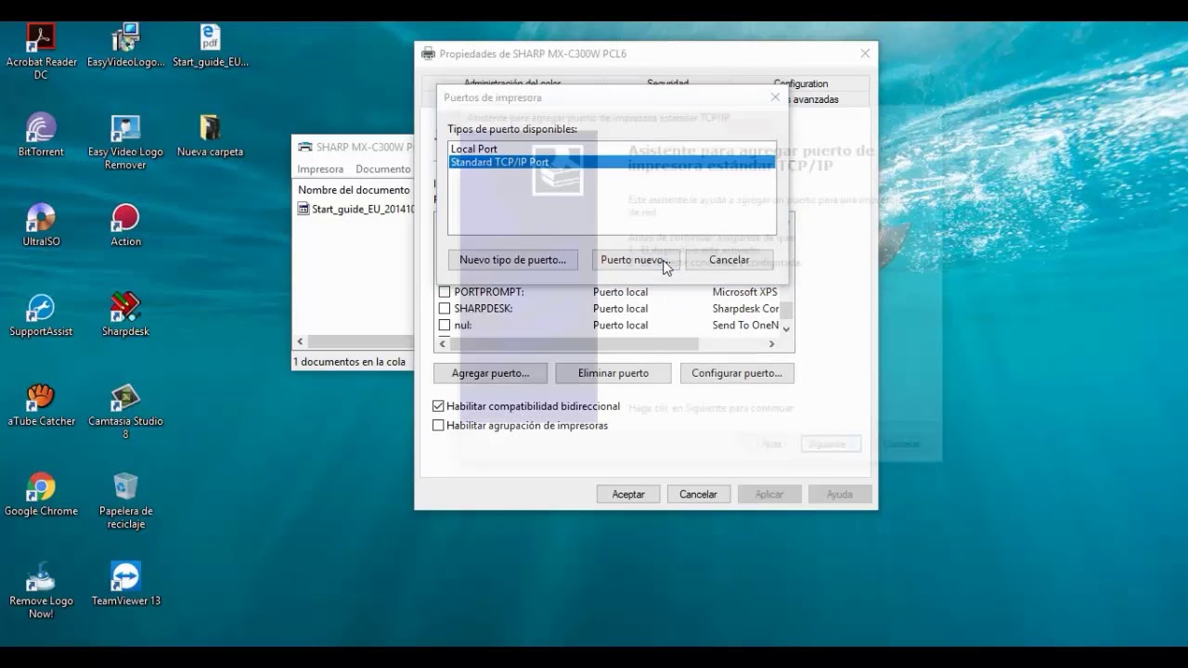Click the document icon beside Start_guide_EU in the queue
The height and width of the screenshot is (668, 1188).
coord(303,209)
